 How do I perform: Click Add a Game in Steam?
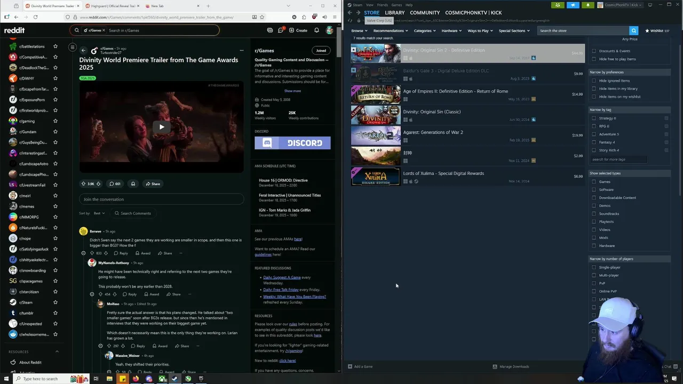click(360, 366)
